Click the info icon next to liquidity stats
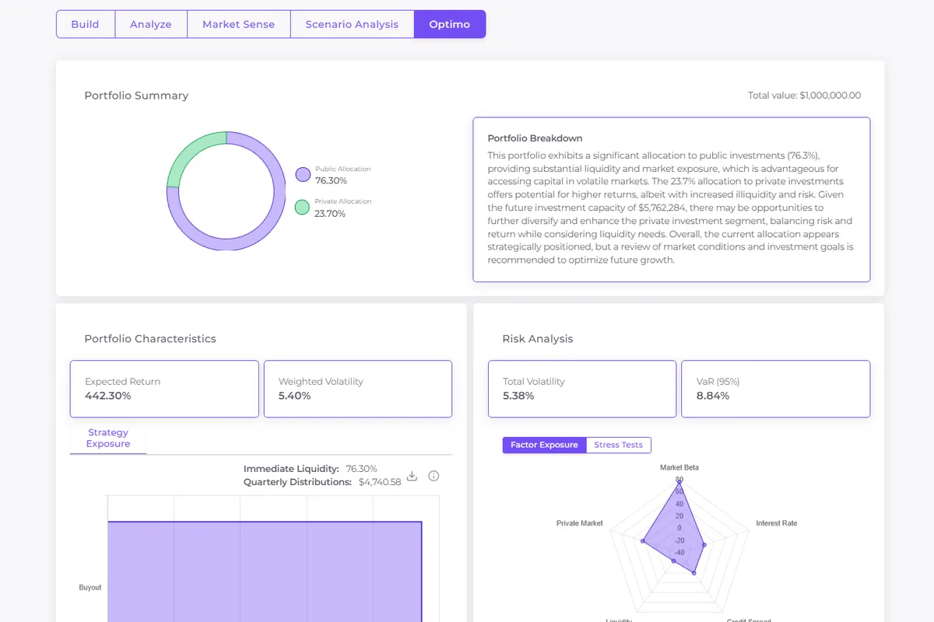Screen dimensions: 934x622 [434, 476]
